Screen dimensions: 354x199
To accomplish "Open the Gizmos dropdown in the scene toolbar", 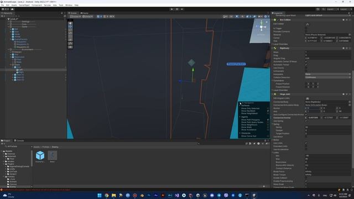I will coord(267,17).
